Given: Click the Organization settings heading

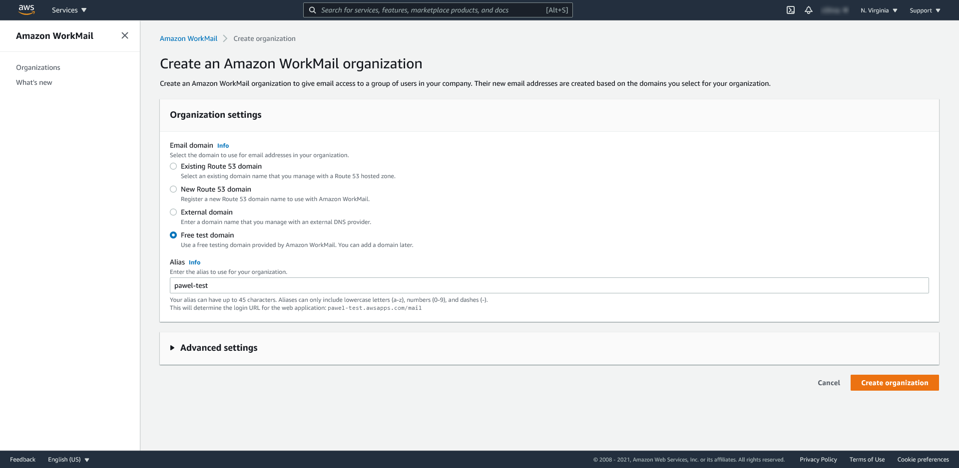Looking at the screenshot, I should tap(215, 115).
